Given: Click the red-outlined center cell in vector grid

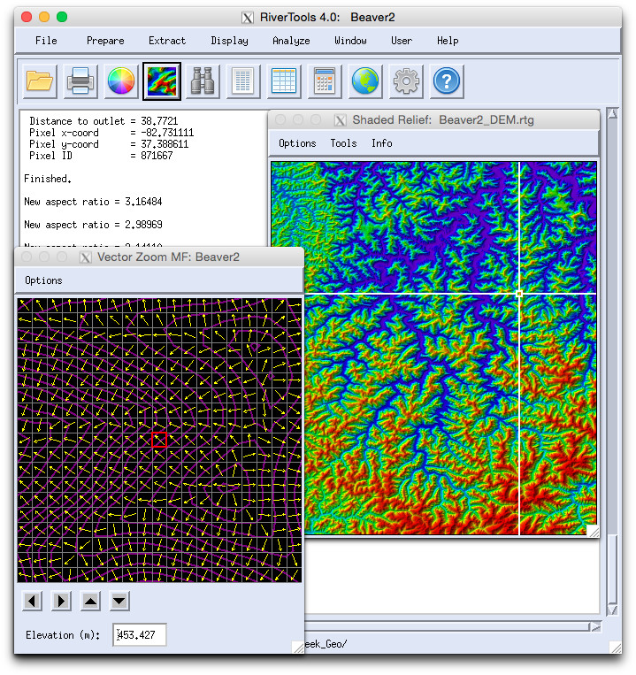Looking at the screenshot, I should pos(159,440).
